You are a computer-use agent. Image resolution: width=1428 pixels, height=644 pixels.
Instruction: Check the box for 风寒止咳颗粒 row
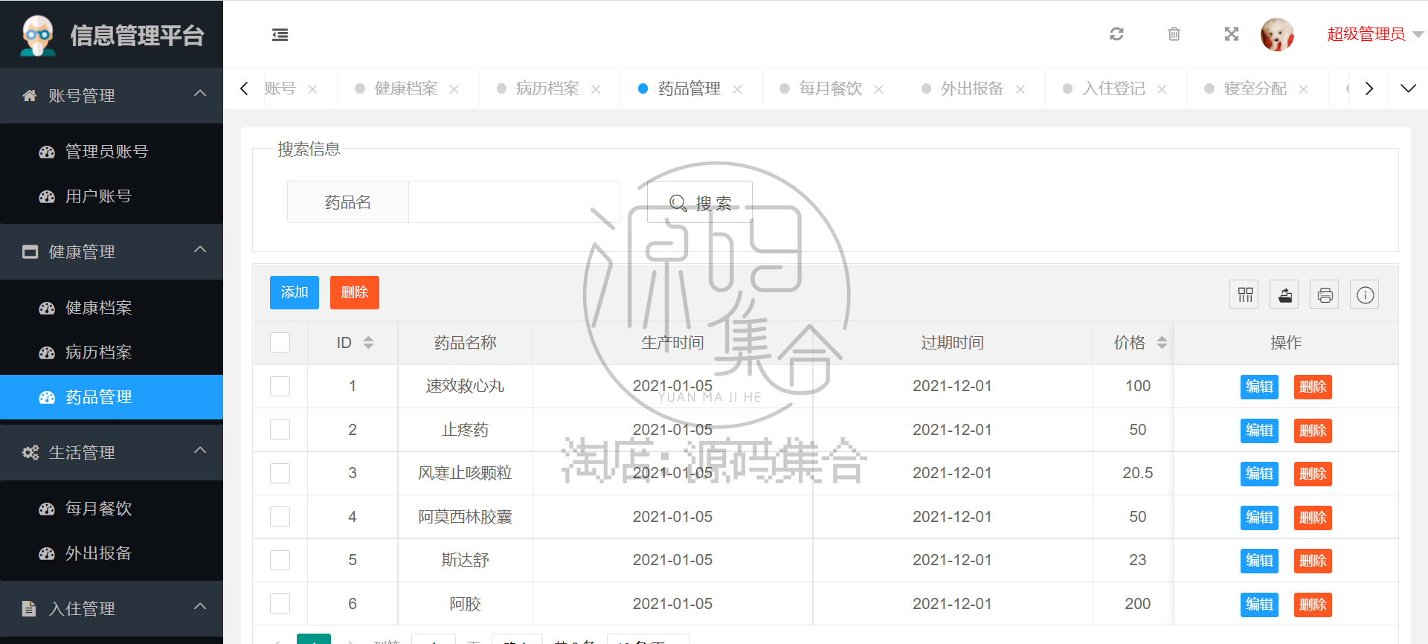coord(280,473)
